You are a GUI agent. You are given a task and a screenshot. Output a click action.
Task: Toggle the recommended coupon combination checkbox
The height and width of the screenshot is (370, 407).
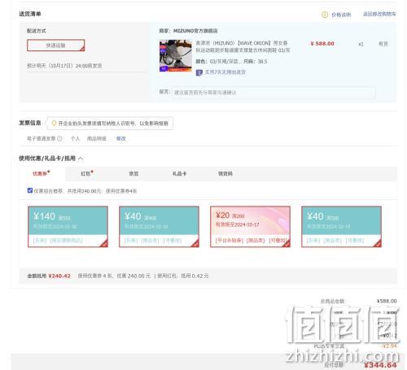point(30,190)
